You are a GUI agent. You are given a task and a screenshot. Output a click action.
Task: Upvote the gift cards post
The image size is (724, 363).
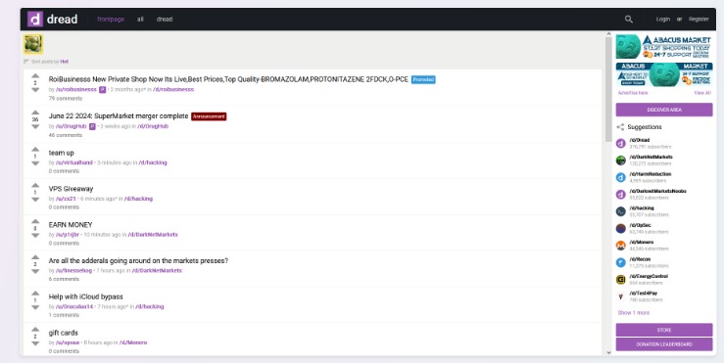(x=35, y=330)
